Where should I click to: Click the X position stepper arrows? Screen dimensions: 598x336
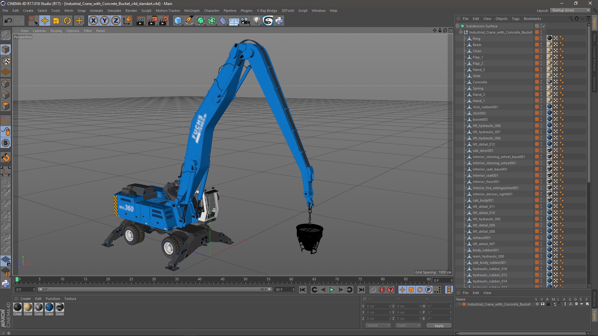(x=390, y=306)
